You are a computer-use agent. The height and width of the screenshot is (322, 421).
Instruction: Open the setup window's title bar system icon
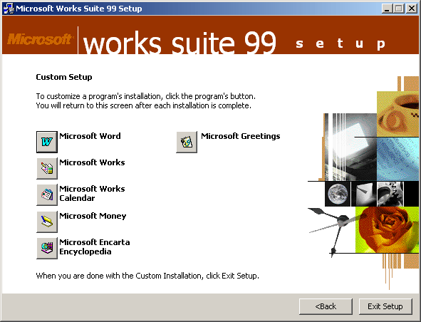click(x=9, y=9)
